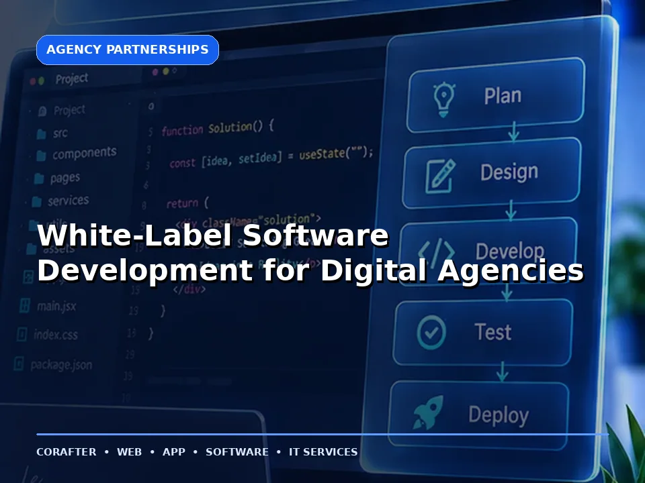The height and width of the screenshot is (483, 645).
Task: Click the lightbulb icon beside Plan
Action: 444,99
